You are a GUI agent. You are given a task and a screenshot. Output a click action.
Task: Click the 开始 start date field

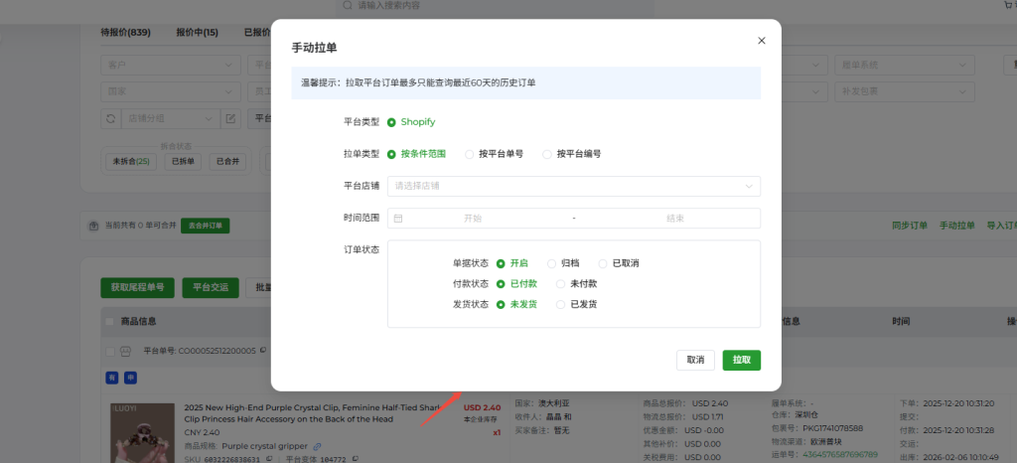click(x=472, y=218)
